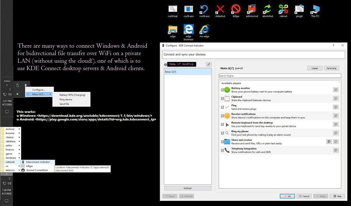The image size is (351, 206).
Task: Open the This PC desktop icon
Action: (x=315, y=11)
